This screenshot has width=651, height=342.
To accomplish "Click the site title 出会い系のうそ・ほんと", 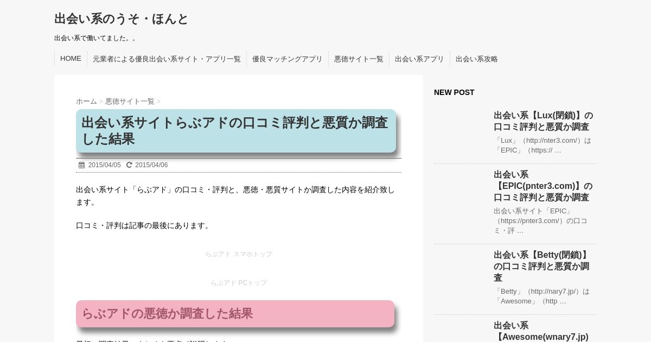I will 121,19.
